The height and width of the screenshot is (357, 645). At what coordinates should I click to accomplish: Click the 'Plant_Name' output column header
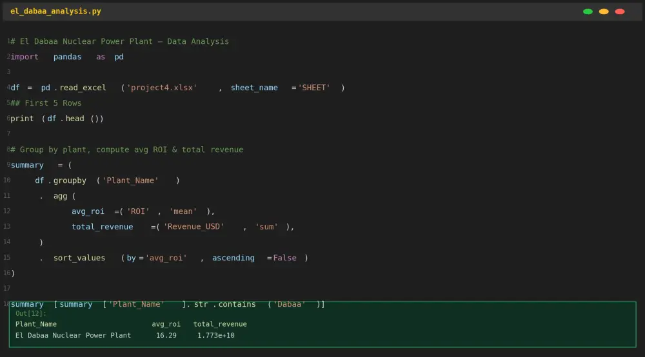36,324
